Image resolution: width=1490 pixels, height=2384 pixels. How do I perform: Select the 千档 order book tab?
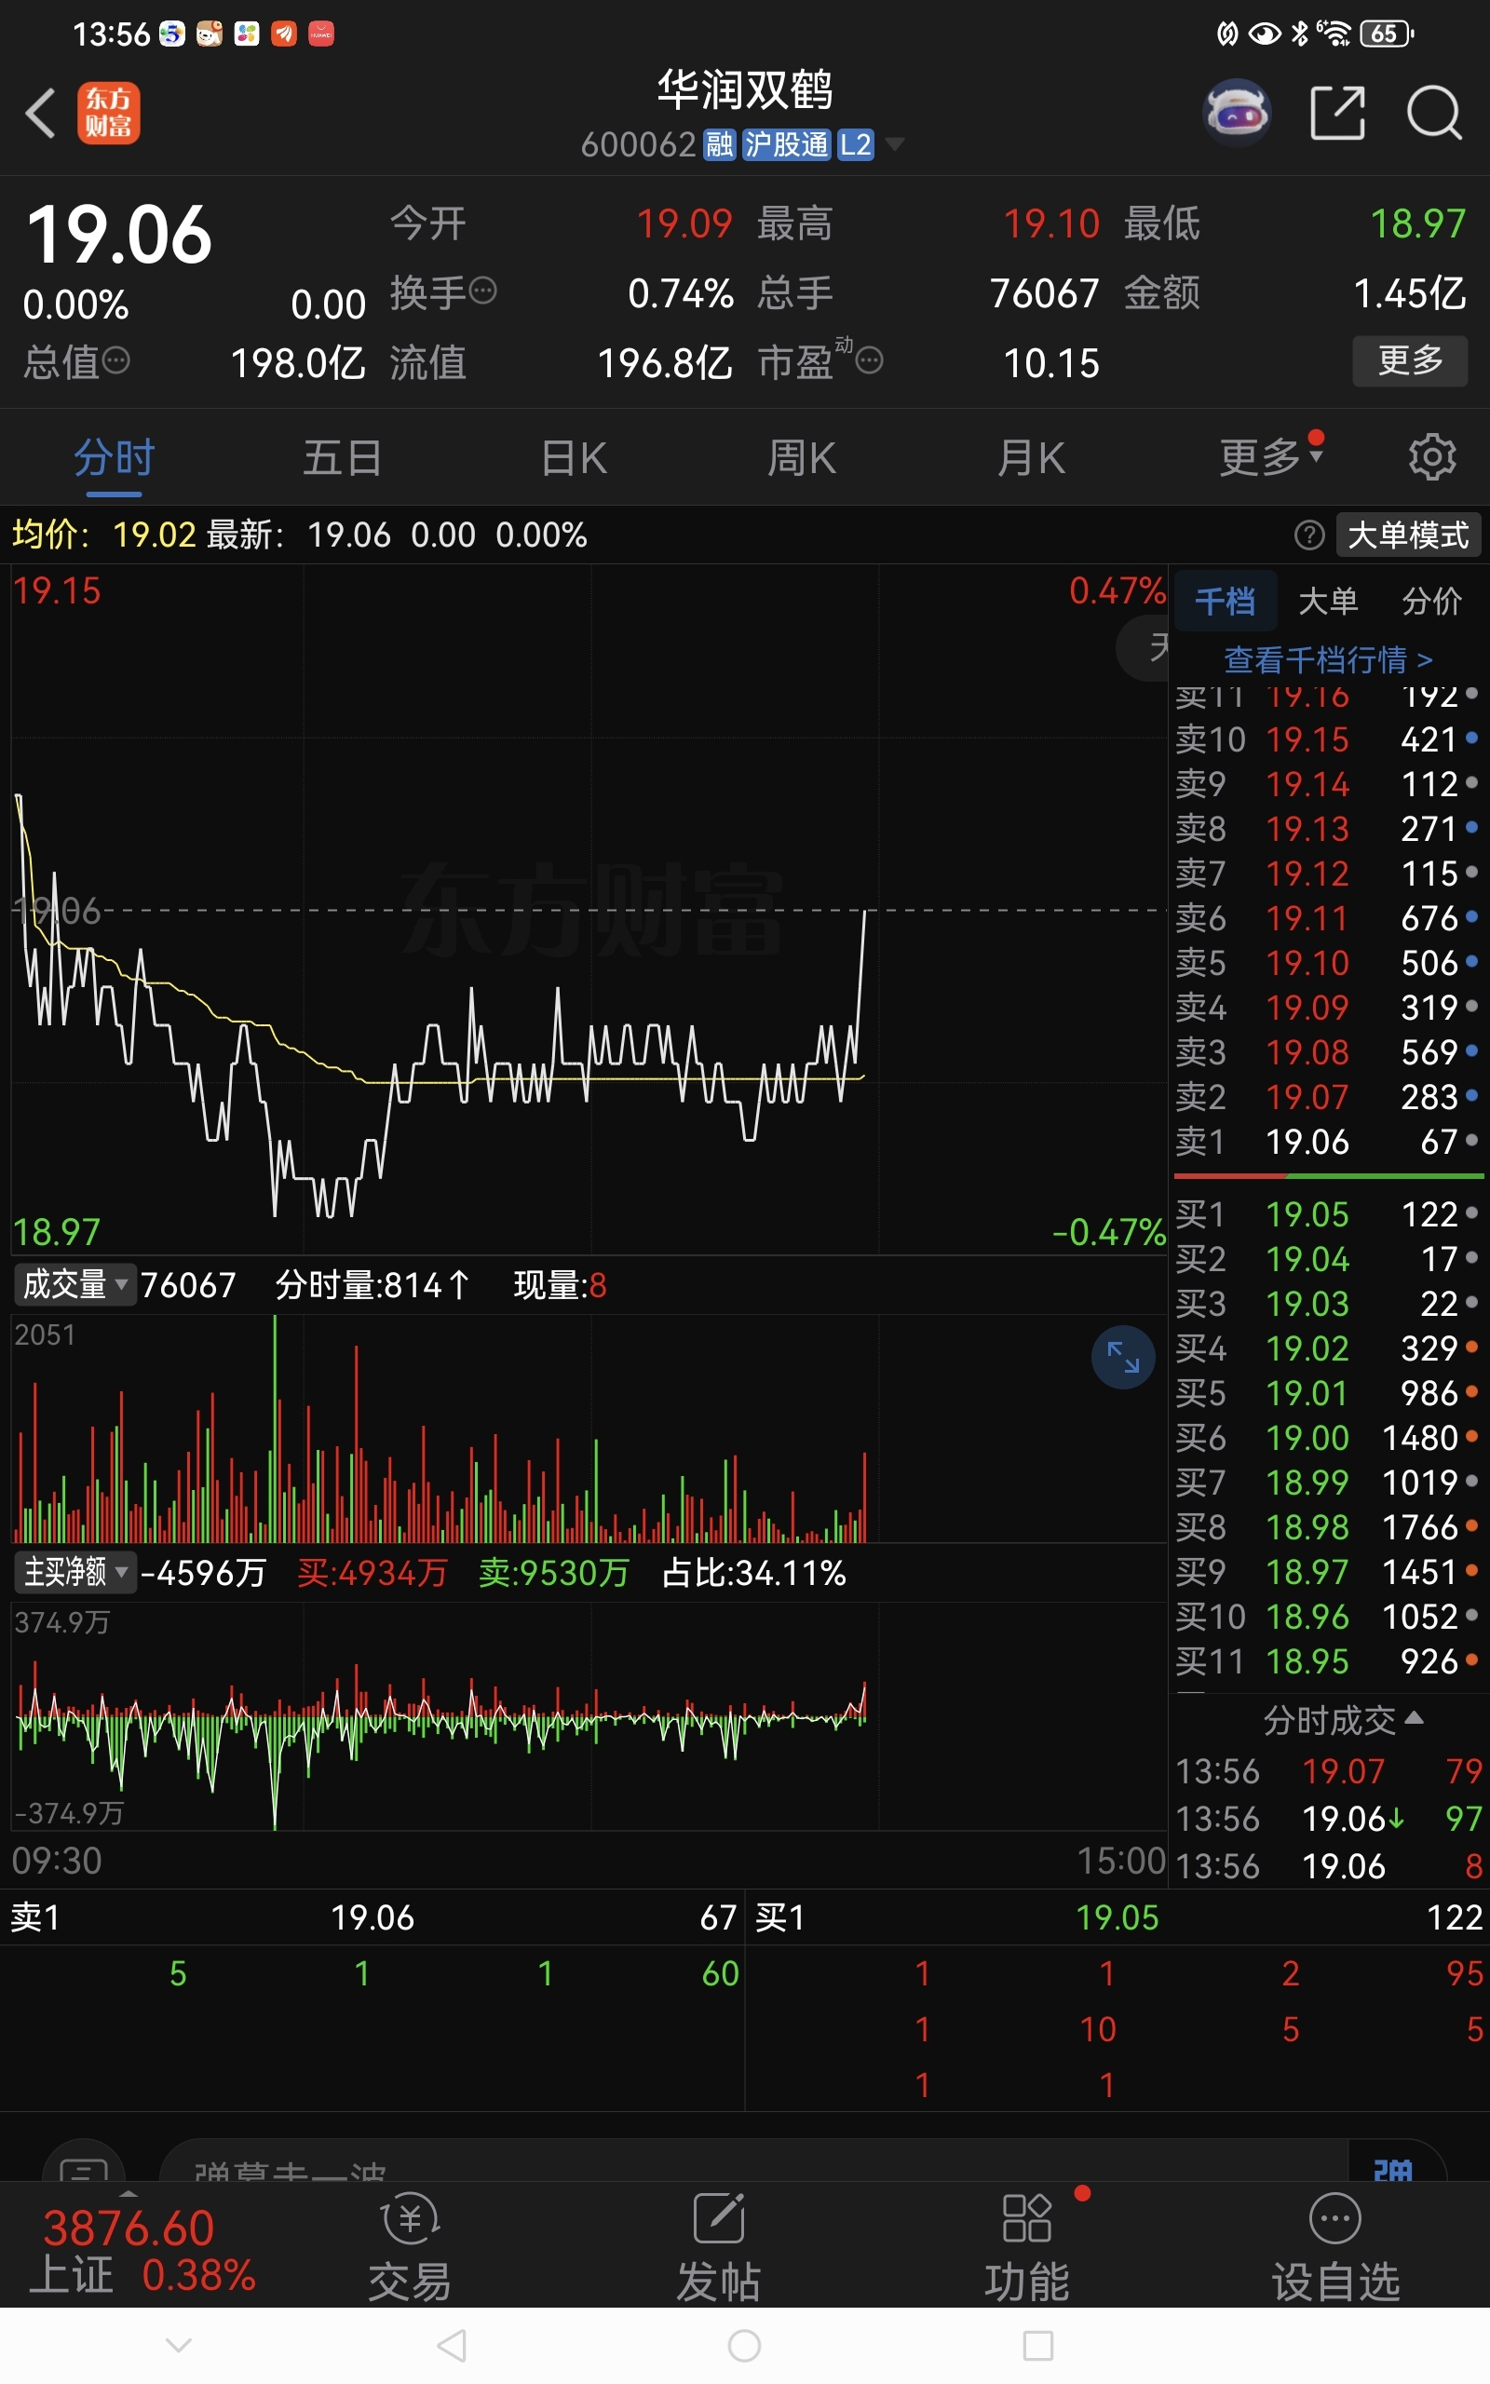pos(1225,600)
